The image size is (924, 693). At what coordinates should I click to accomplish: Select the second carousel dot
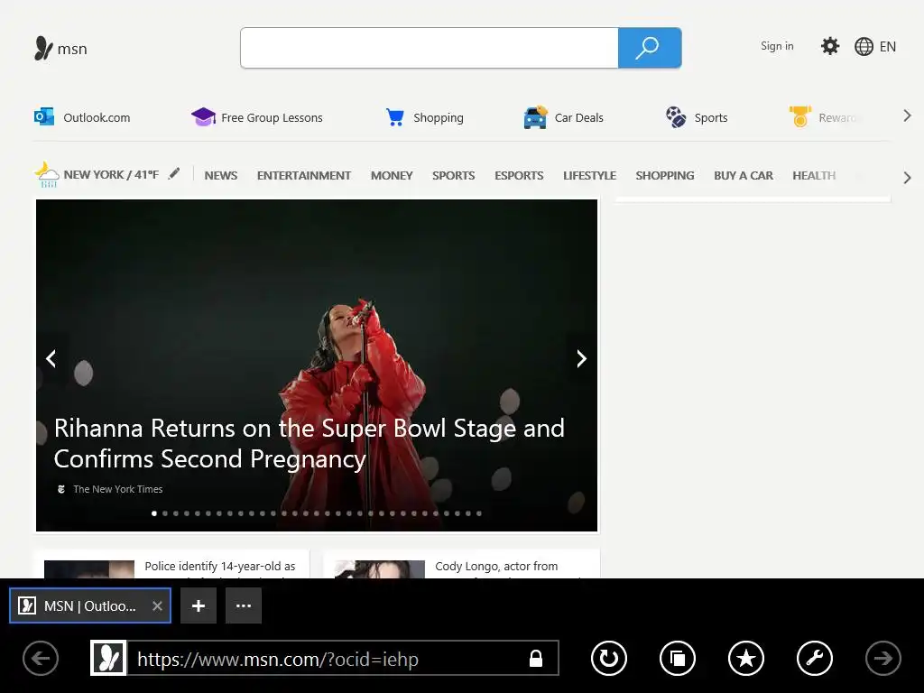165,513
